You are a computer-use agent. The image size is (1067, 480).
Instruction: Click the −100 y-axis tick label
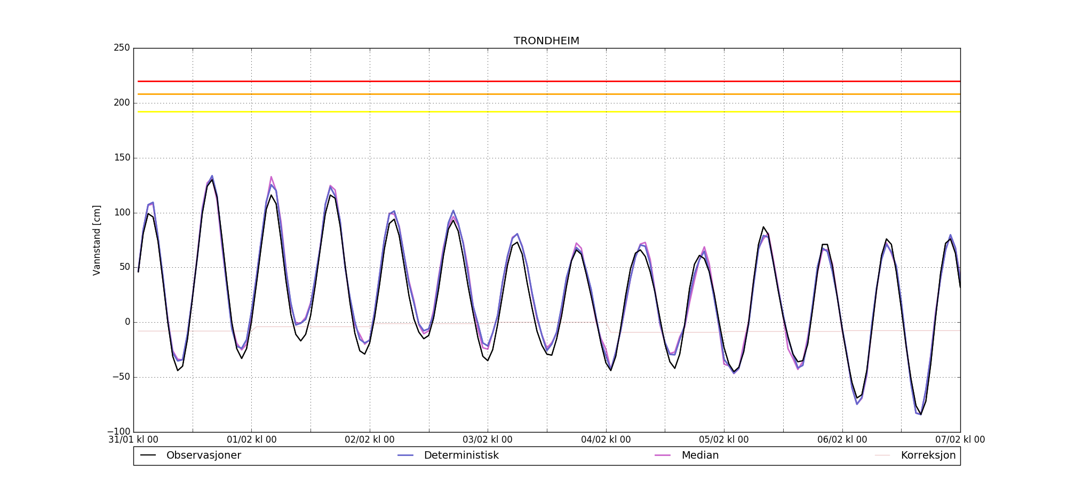click(x=118, y=431)
